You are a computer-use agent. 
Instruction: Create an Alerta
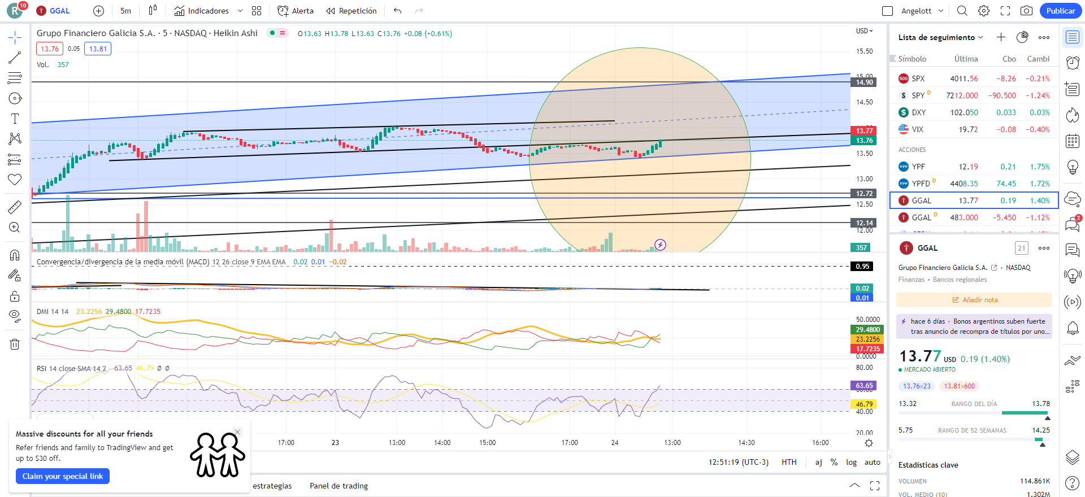point(296,11)
